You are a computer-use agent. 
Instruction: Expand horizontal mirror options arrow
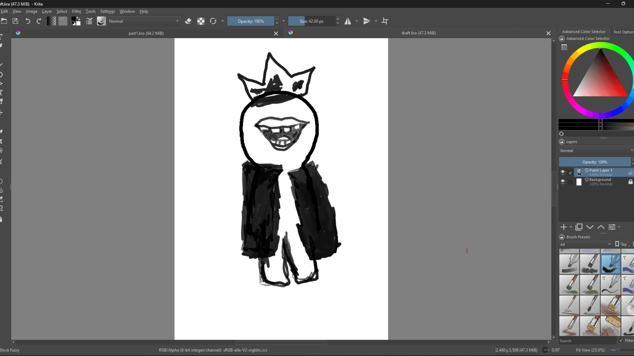(x=357, y=21)
